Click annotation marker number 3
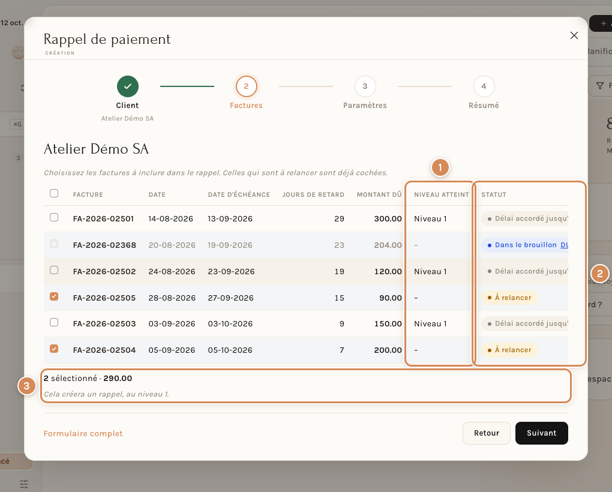612x492 pixels. (26, 386)
